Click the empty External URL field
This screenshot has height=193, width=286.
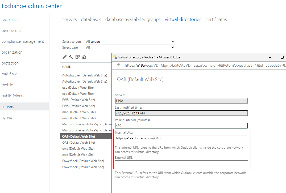(181, 163)
